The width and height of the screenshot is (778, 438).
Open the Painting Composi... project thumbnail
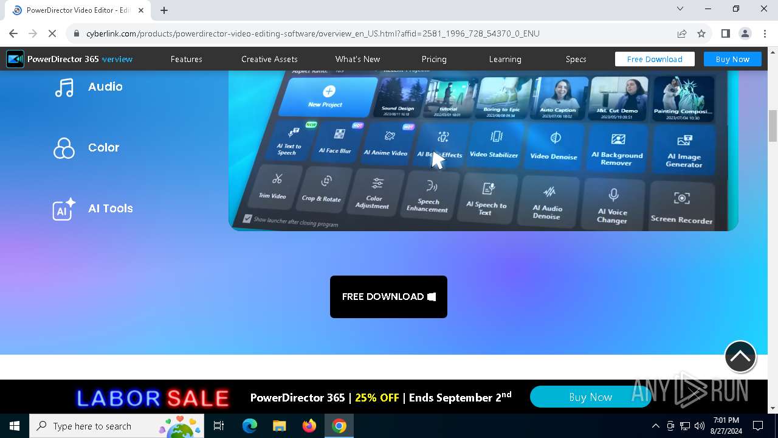point(683,98)
